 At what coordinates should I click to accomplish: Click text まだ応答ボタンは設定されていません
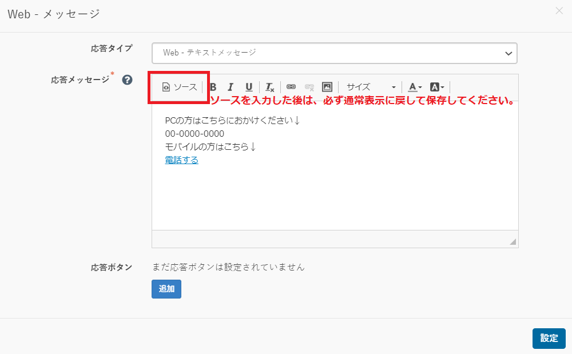point(228,267)
